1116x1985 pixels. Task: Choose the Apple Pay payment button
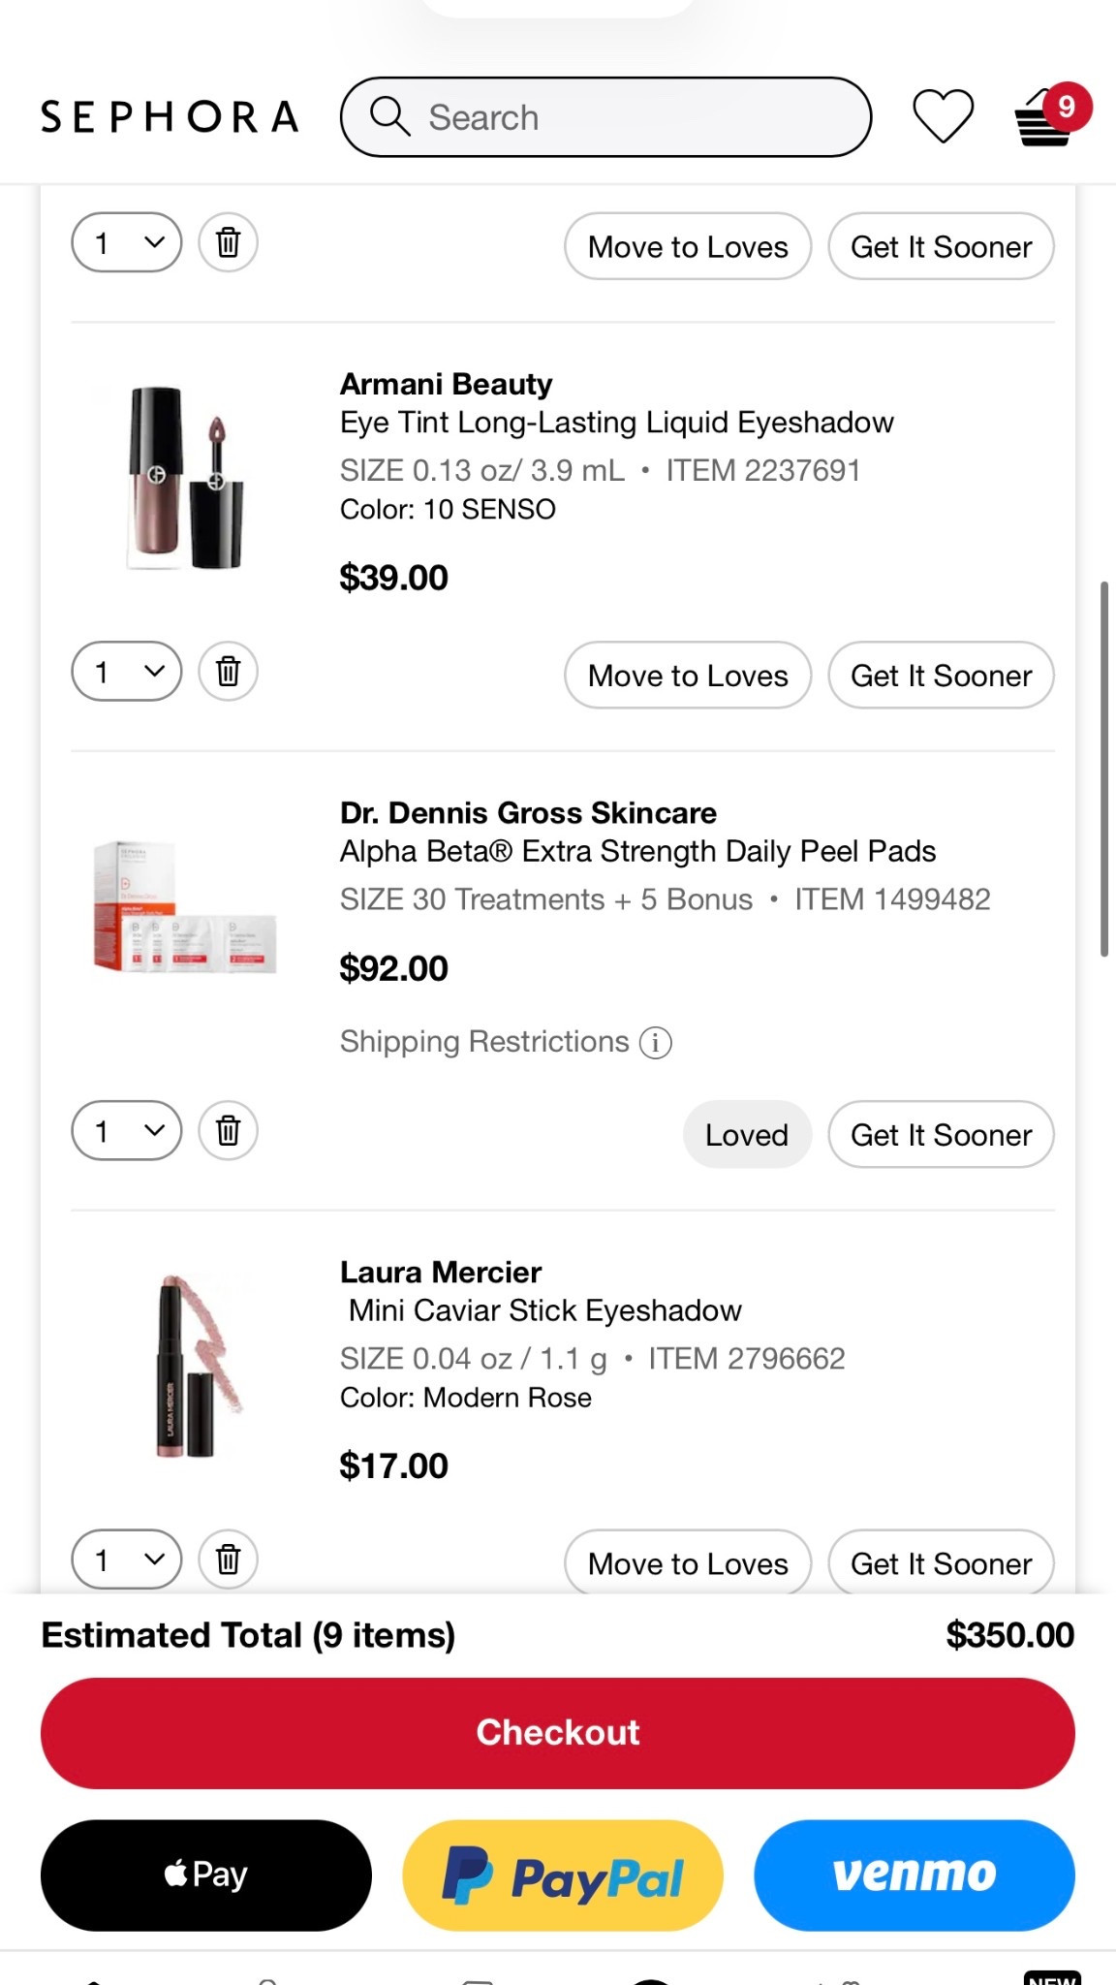pos(206,1875)
